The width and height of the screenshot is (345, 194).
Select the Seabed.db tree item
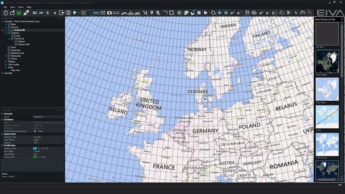[20, 30]
